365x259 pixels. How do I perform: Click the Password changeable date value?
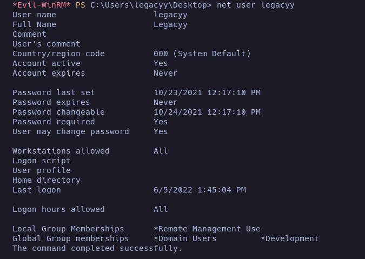tap(207, 112)
